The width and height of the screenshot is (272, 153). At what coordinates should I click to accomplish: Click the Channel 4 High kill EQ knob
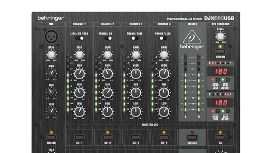[164, 74]
